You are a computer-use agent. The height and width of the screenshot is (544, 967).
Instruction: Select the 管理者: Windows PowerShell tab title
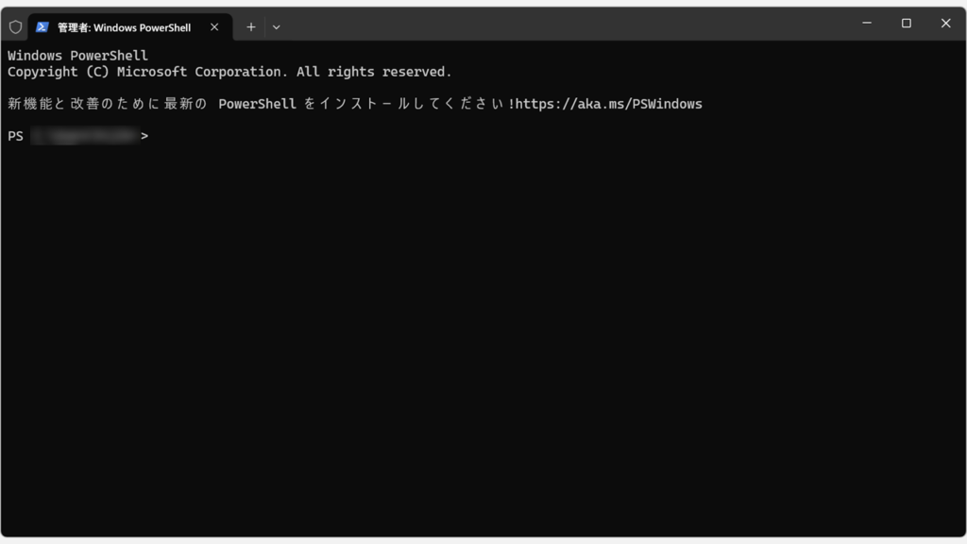(x=124, y=27)
